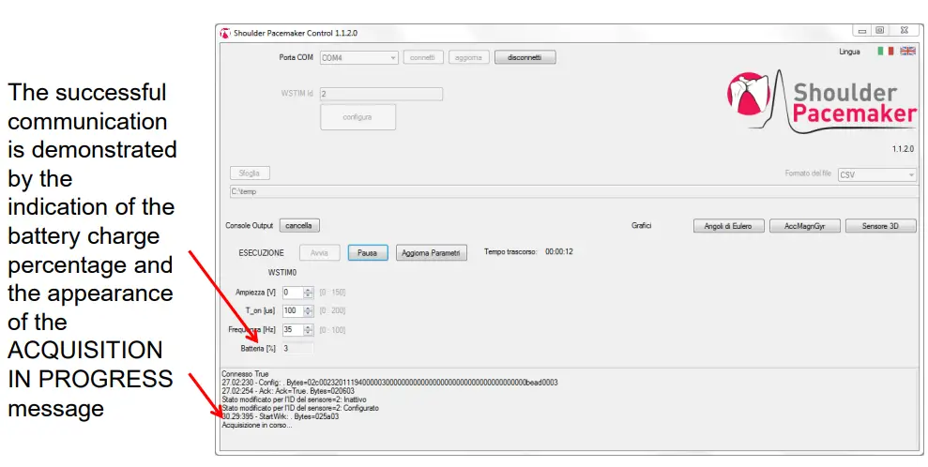Click console line ending in 'Inattivo'

pos(294,399)
